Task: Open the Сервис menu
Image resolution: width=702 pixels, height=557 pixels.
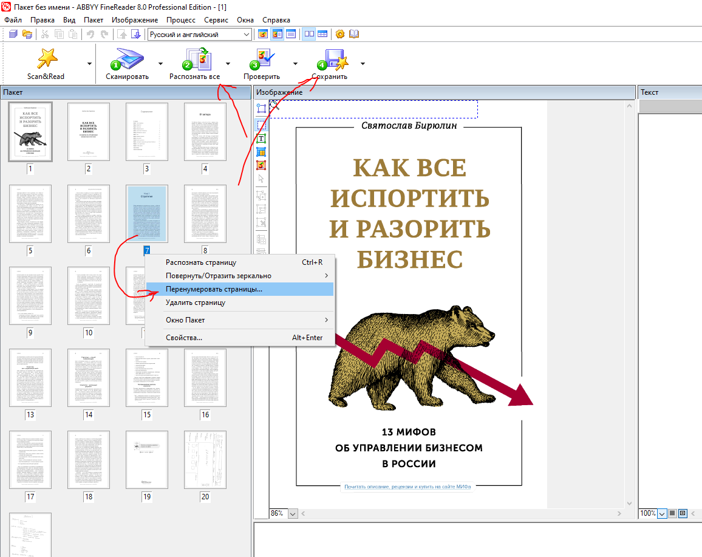Action: (216, 20)
